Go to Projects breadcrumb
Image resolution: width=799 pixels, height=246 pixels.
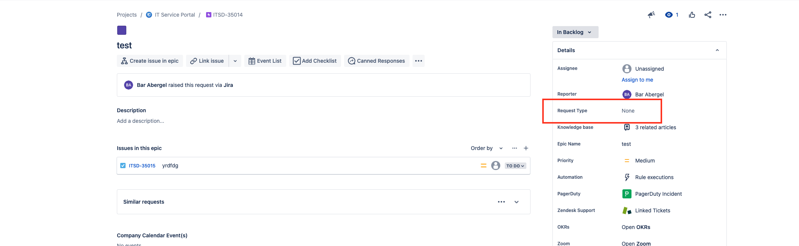(127, 15)
